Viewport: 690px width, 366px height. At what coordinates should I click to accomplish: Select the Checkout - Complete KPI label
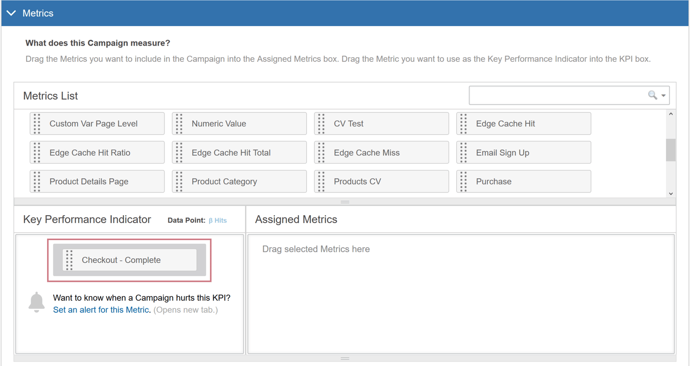[x=121, y=260]
